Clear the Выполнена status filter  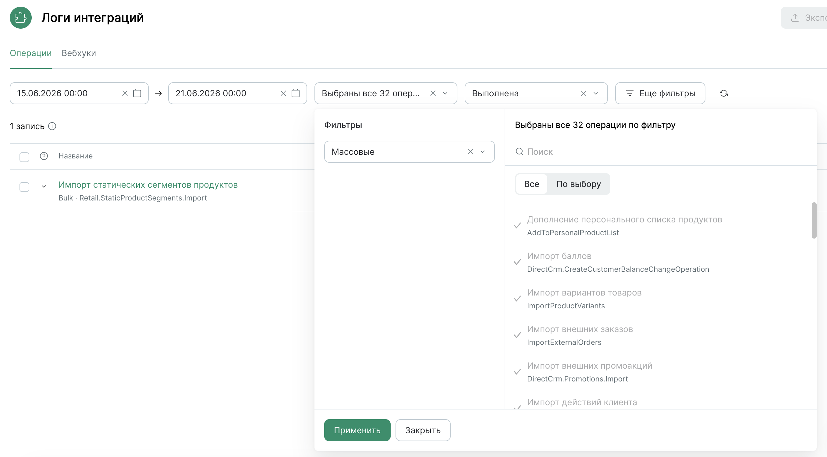pos(583,94)
